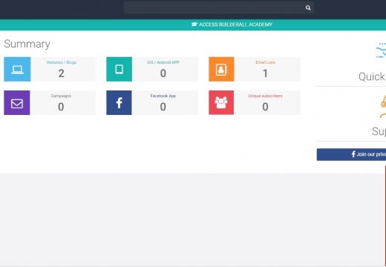Click the orange support headset icon
Viewport: 386px width, 267px height.
pyautogui.click(x=383, y=106)
